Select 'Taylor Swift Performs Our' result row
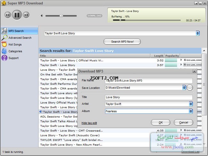The width and height of the screenshot is (208, 156). [x=58, y=84]
